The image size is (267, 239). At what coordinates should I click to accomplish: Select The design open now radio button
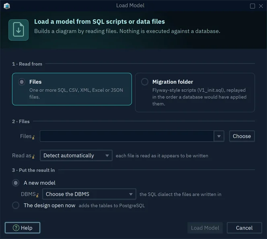[x=16, y=205]
